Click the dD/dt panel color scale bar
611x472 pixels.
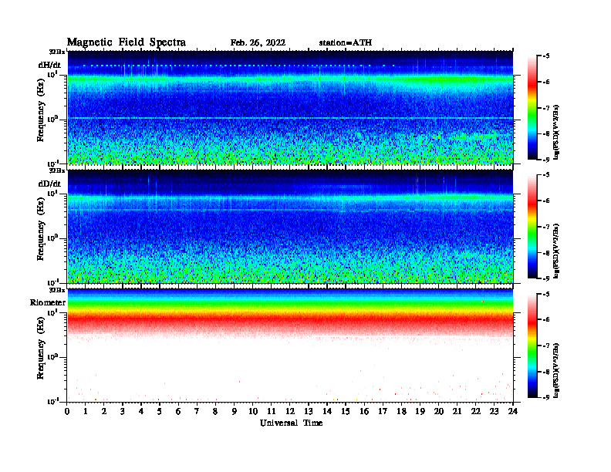coord(532,227)
